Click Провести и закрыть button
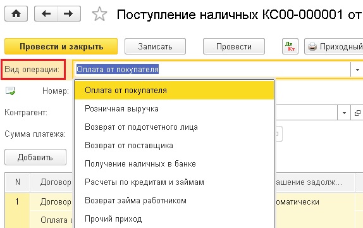Image resolution: width=363 pixels, height=228 pixels. pyautogui.click(x=61, y=46)
